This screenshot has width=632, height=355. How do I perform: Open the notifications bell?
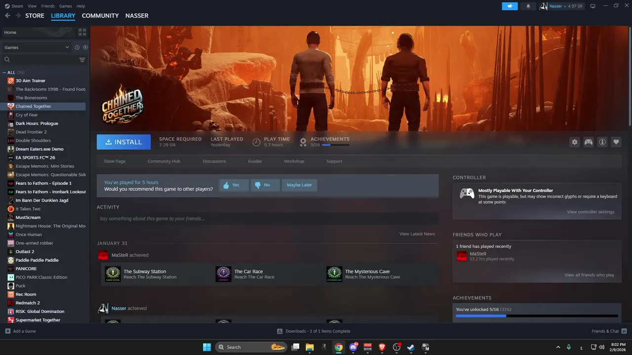click(x=528, y=6)
